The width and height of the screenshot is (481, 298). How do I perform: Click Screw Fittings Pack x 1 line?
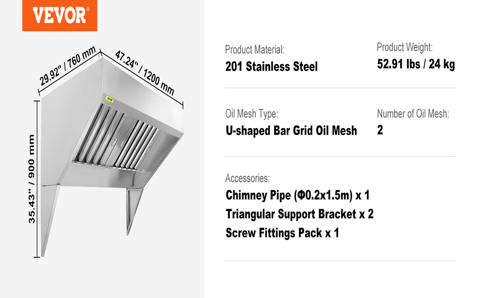tap(282, 232)
